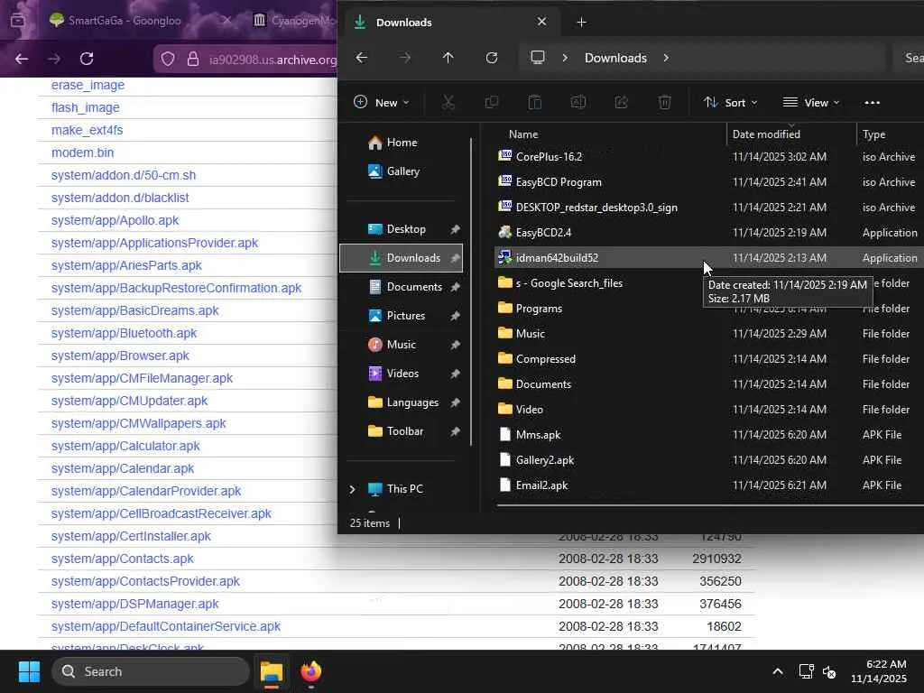This screenshot has width=924, height=693.
Task: Open the New item dropdown
Action: pyautogui.click(x=382, y=103)
